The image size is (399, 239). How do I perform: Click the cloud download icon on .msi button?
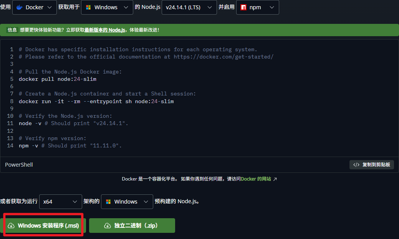(x=11, y=226)
